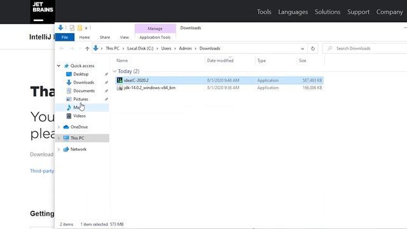
Task: Expand the This PC tree node
Action: pyautogui.click(x=59, y=138)
